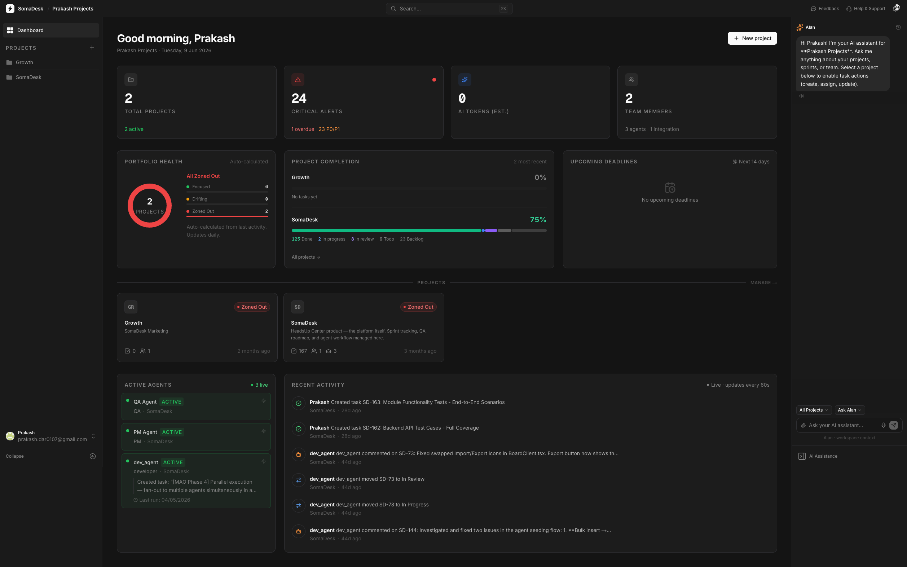Click the Team Members people icon
907x567 pixels.
(x=631, y=79)
